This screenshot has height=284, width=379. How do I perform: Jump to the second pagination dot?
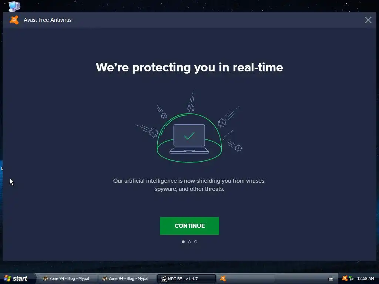click(189, 242)
